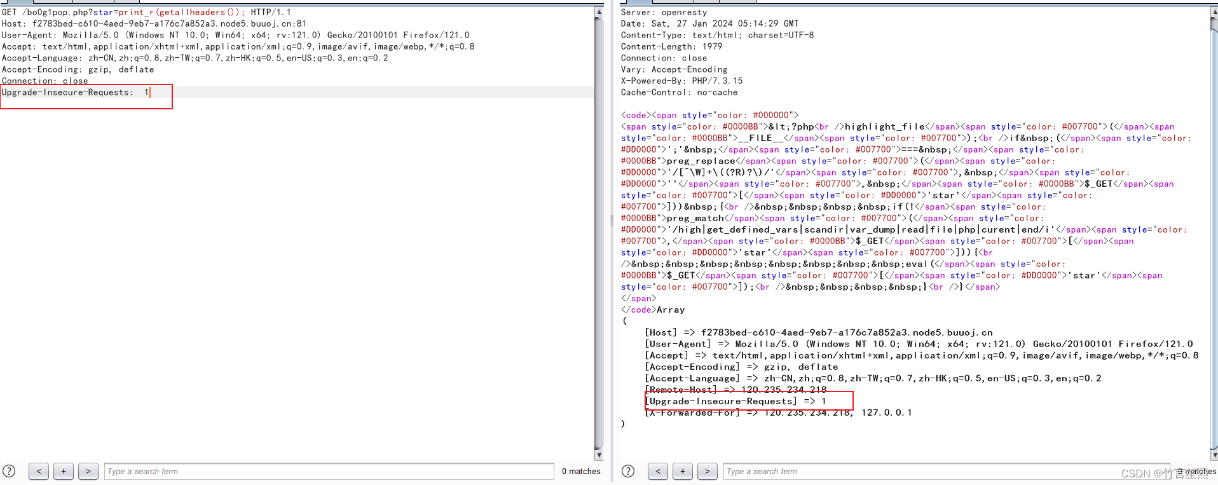Screen dimensions: 1218x485
Task: Click the '[Accept-Language] =>' array entry in response
Action: [873, 378]
